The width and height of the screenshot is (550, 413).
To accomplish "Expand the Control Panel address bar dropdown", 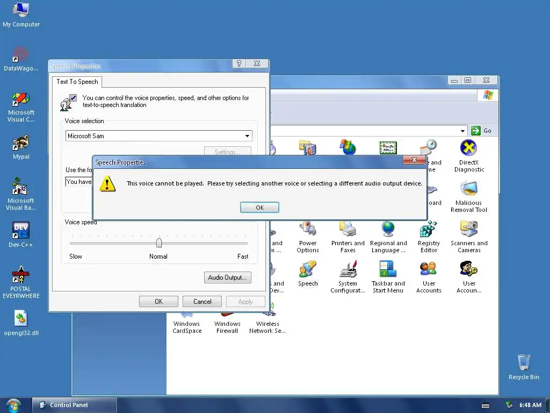I will (x=462, y=131).
